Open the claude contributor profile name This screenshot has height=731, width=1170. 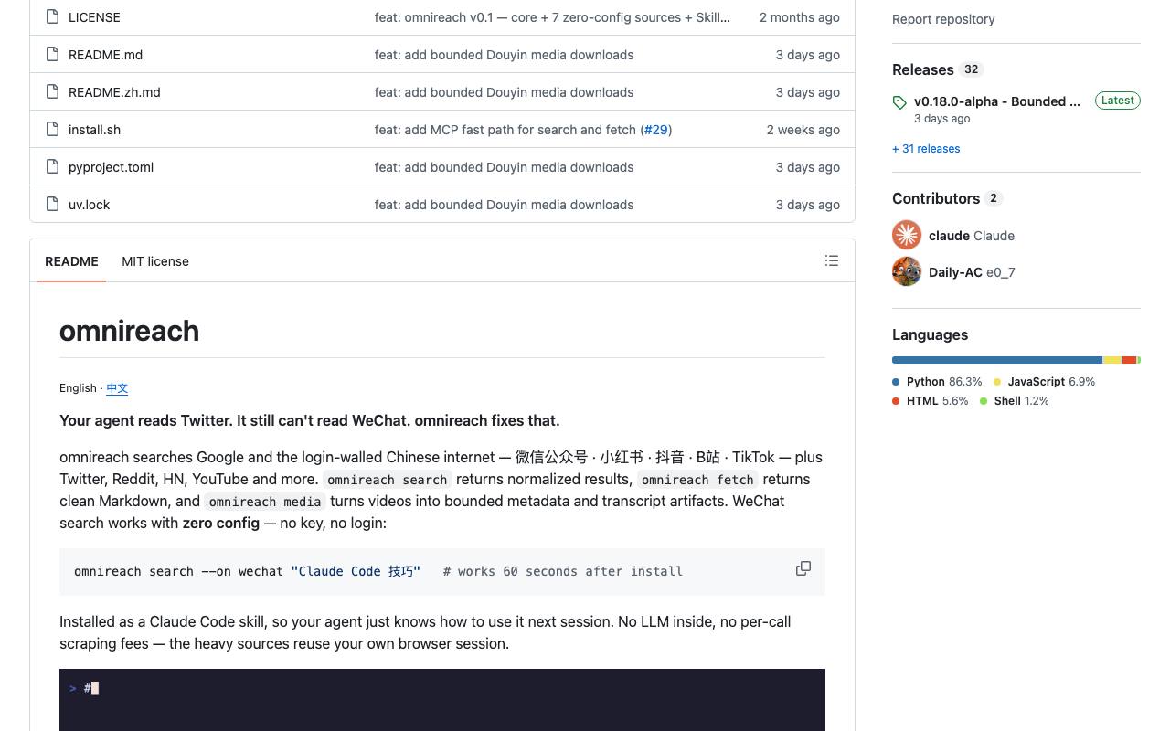click(x=949, y=236)
